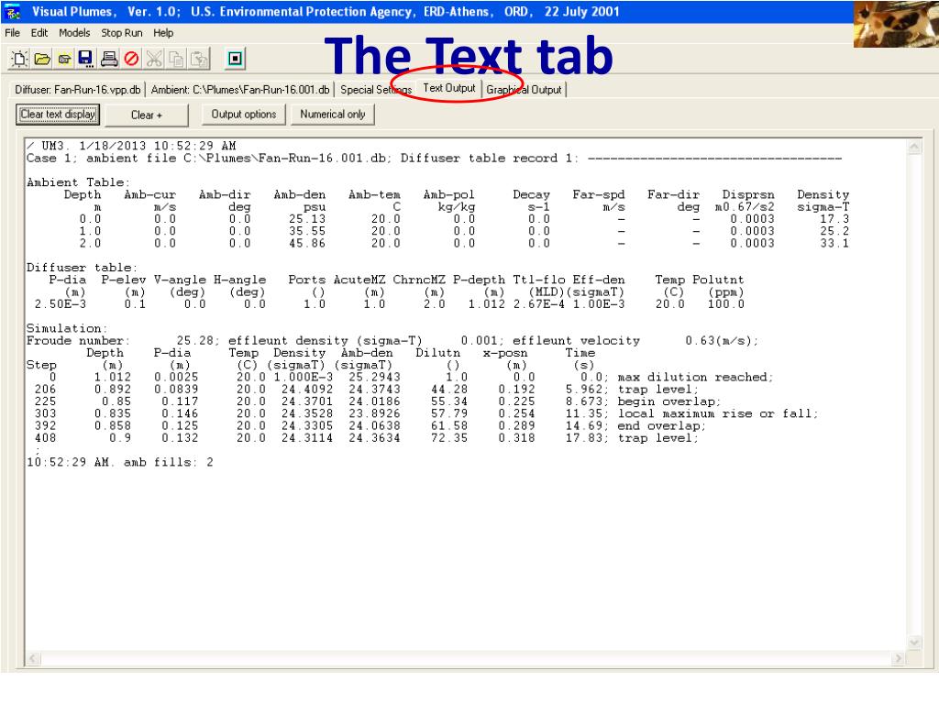This screenshot has height=704, width=939.
Task: Open a project with the folder icon
Action: tap(42, 59)
